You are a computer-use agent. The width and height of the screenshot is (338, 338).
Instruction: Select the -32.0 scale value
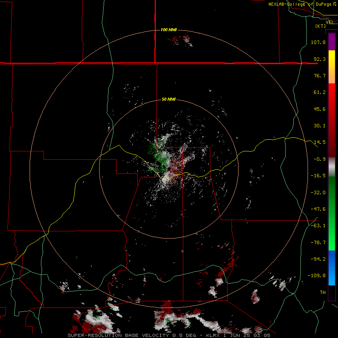coord(318,193)
